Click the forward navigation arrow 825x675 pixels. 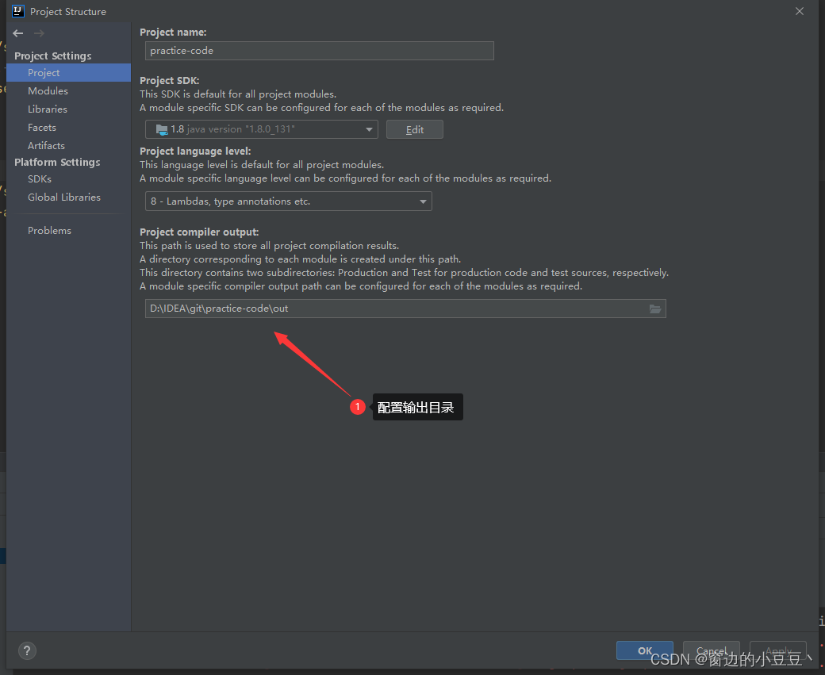pos(38,33)
